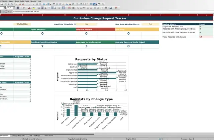This screenshot has width=214, height=140.
Task: Click the AutoFilter funnel icon
Action: pos(63,4)
